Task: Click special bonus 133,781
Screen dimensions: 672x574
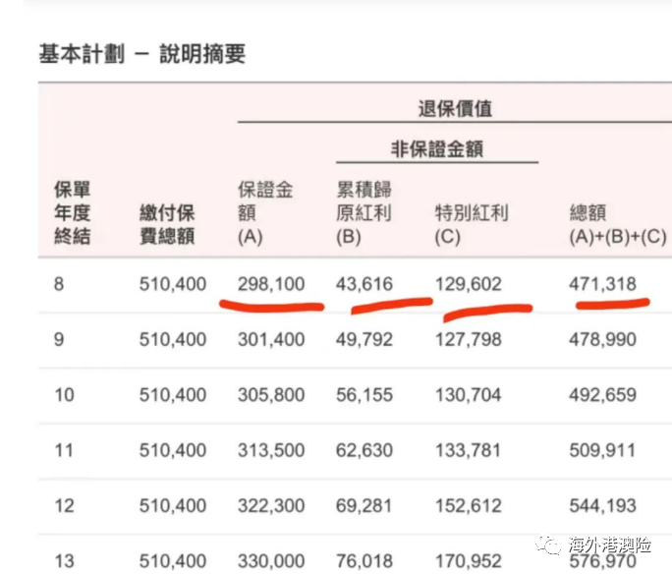Action: 469,450
